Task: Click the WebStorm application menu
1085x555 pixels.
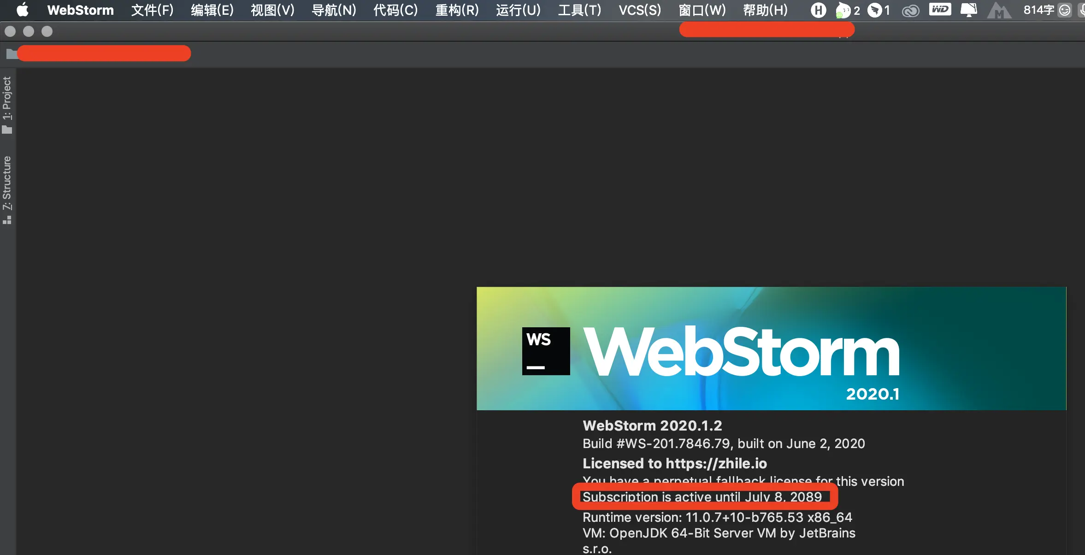Action: [x=80, y=10]
